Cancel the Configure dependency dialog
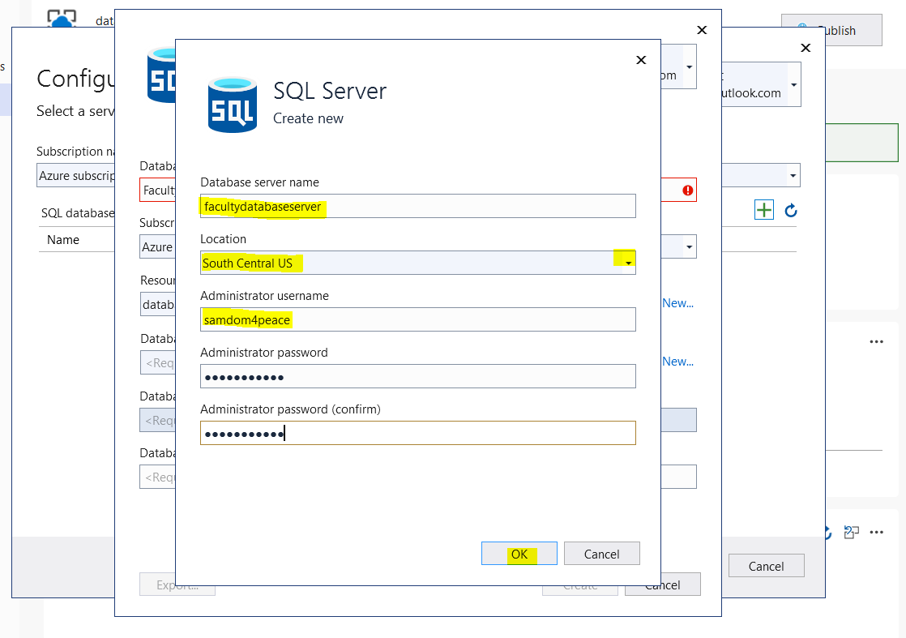This screenshot has width=906, height=638. pyautogui.click(x=766, y=566)
